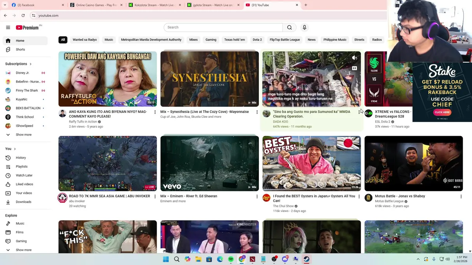Open Windows Start menu

(x=166, y=259)
